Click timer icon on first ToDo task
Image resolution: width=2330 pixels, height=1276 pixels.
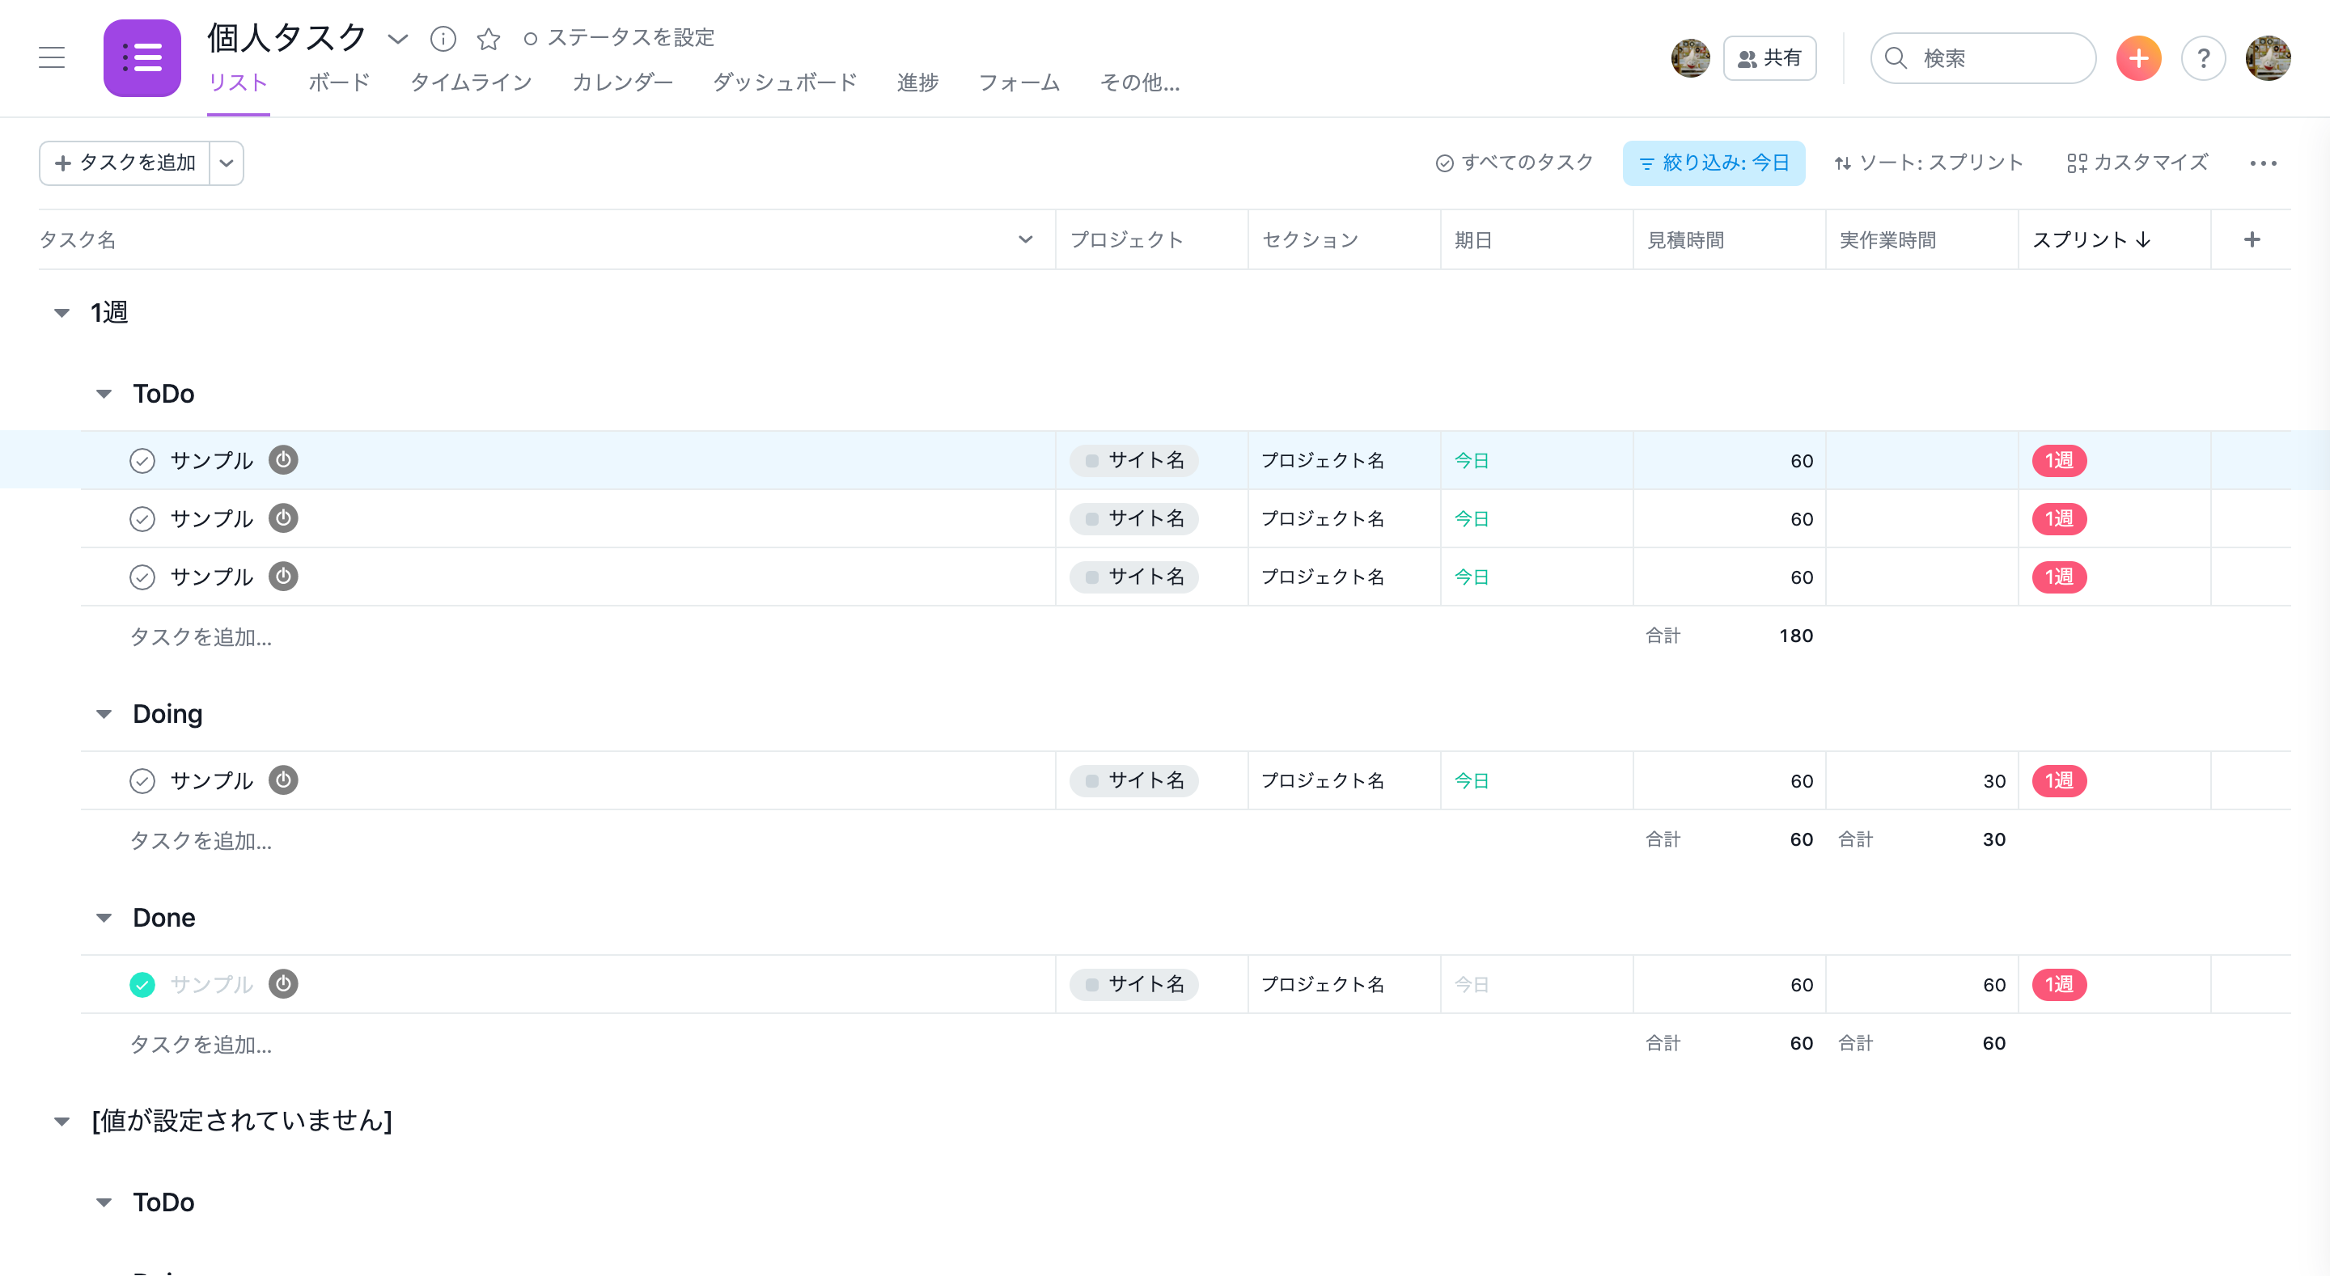[x=283, y=460]
